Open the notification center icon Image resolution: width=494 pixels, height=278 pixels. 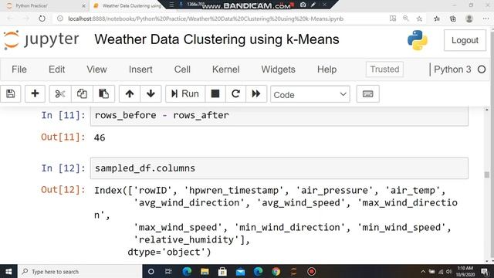485,271
